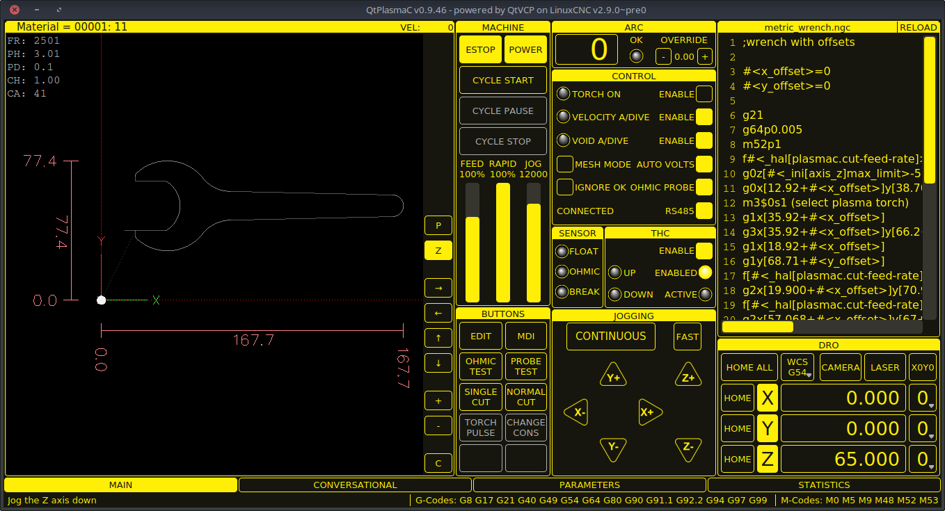Open the WCS G54 dropdown
Screen dimensions: 945x511
point(797,367)
